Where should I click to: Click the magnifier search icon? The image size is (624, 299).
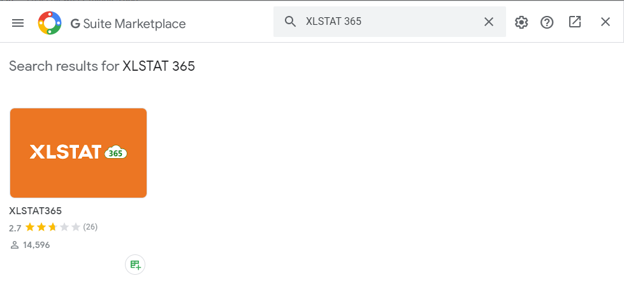pos(291,22)
